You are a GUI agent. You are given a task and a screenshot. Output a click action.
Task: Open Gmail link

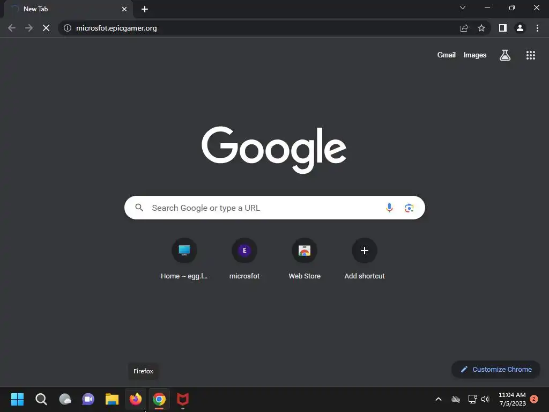click(x=447, y=55)
